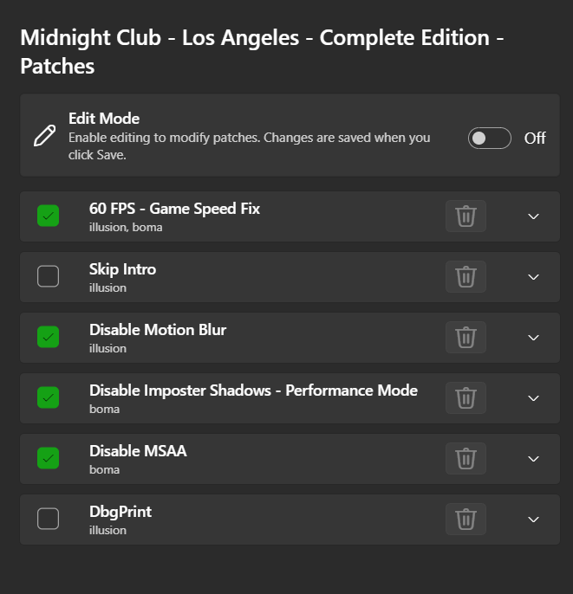The image size is (573, 594).
Task: Click trash icon next to Disable MSAA
Action: click(466, 458)
